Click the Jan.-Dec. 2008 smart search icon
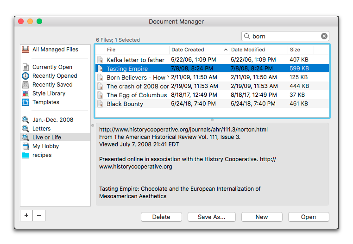353x244 pixels. click(25, 120)
